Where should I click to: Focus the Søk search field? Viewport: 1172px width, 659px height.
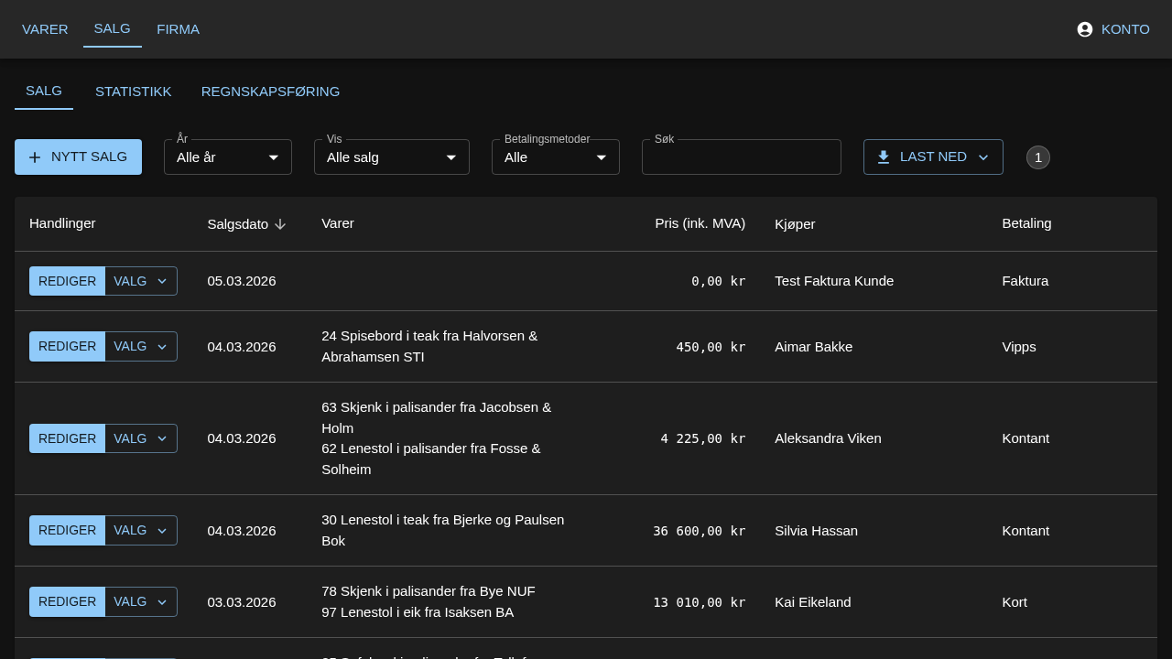click(742, 157)
